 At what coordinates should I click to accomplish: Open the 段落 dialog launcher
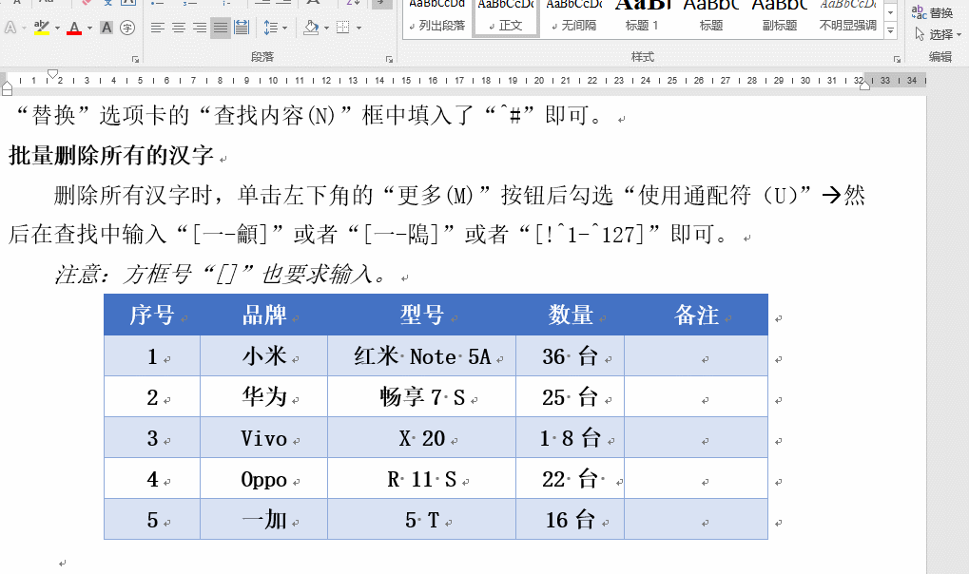(x=389, y=59)
